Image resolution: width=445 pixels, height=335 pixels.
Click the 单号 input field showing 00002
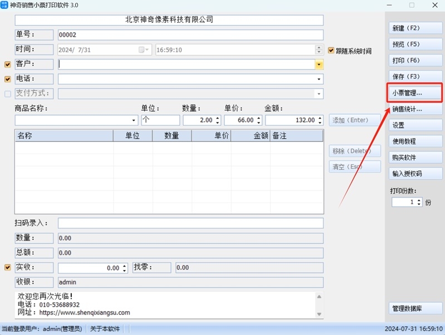tap(190, 35)
